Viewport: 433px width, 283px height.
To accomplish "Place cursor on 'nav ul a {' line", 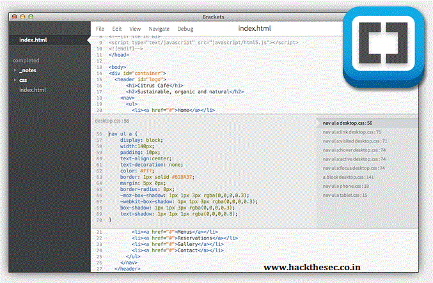I will click(123, 134).
